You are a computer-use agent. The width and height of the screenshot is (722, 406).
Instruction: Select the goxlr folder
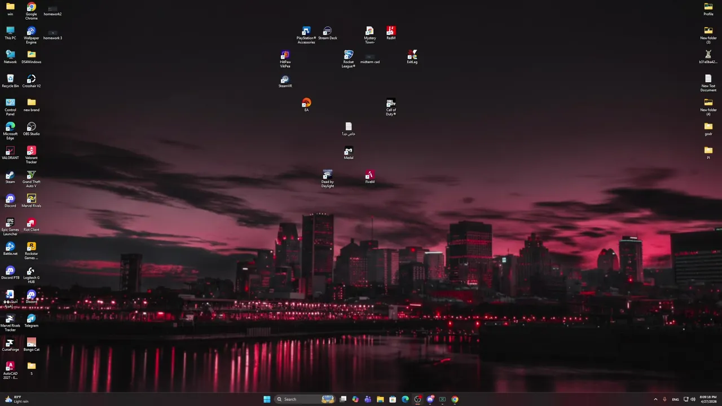[708, 129]
